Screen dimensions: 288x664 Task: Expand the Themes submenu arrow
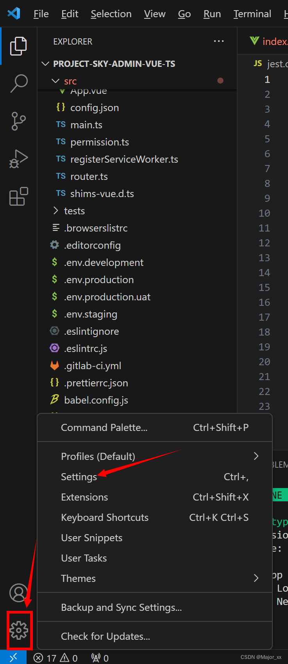pos(256,578)
